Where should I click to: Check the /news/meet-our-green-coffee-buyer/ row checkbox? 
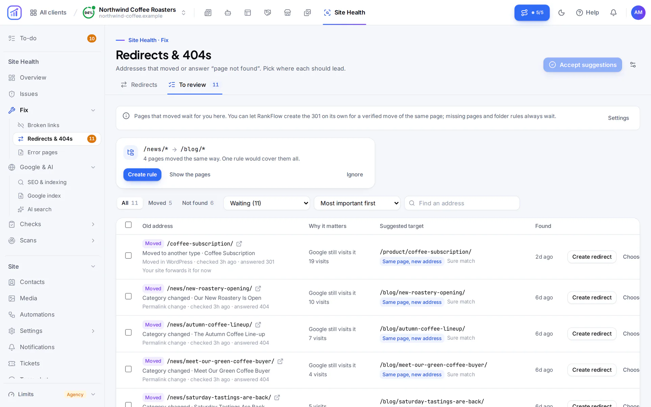128,369
